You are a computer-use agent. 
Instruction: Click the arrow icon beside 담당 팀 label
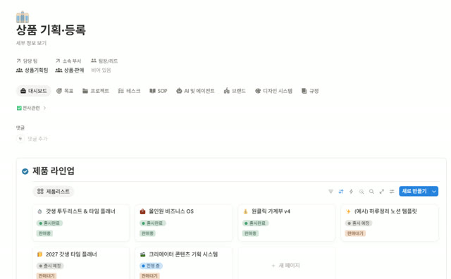point(19,61)
